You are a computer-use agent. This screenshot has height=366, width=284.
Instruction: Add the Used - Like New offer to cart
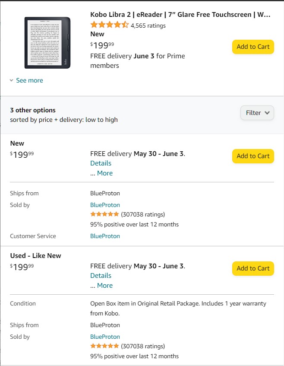[x=253, y=268]
